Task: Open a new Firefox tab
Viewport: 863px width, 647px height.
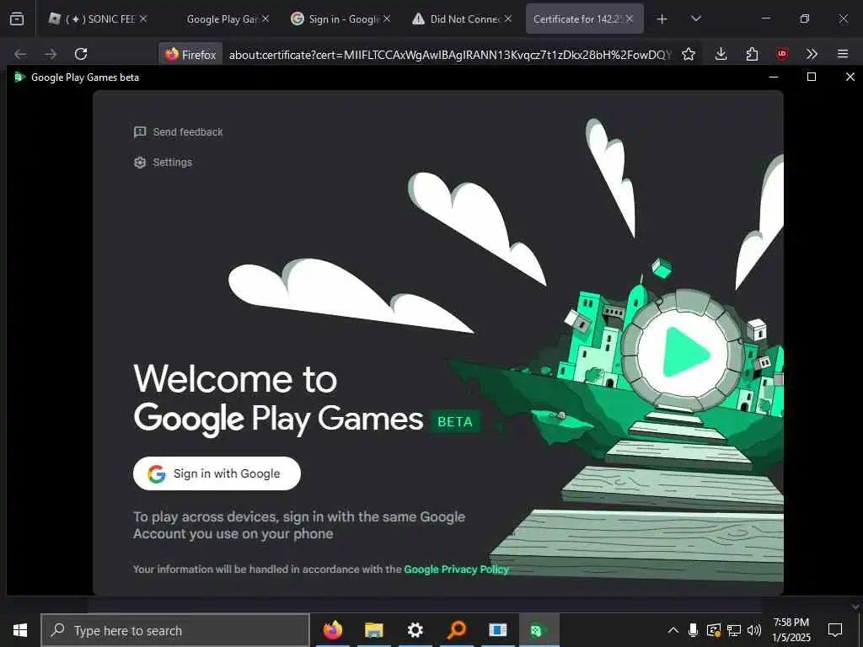Action: coord(662,19)
